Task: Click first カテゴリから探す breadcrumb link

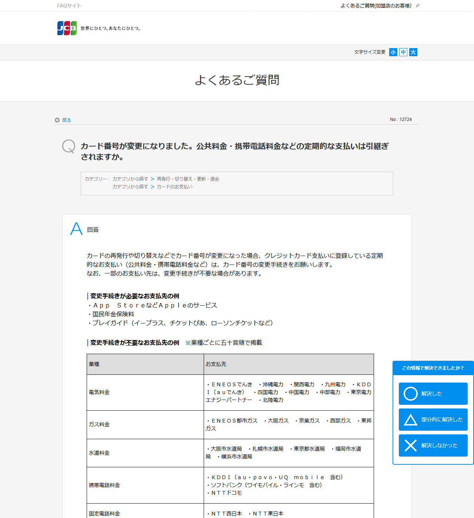Action: click(x=130, y=179)
